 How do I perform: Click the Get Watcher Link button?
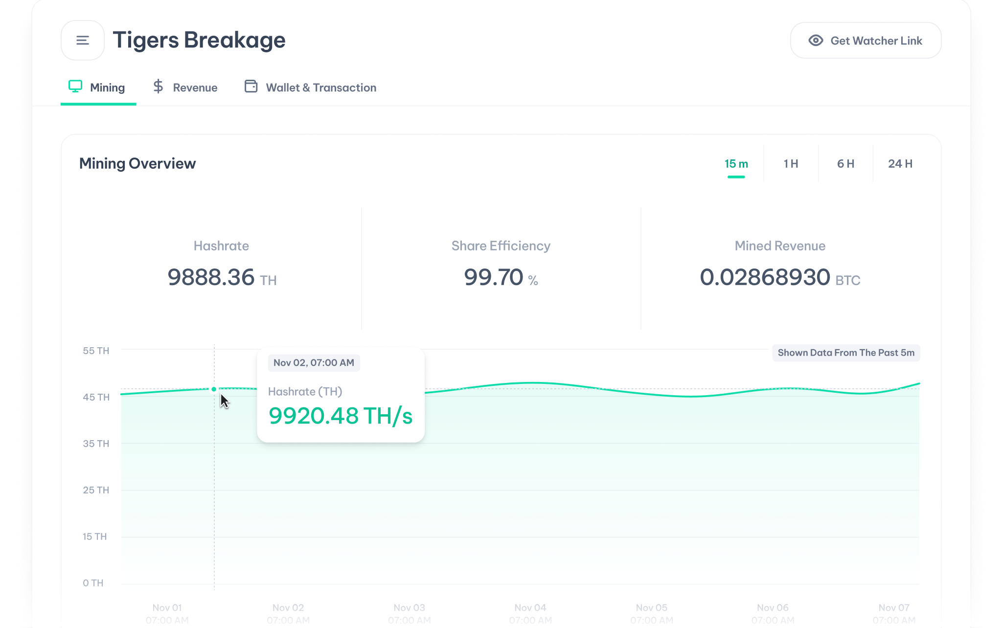[865, 41]
